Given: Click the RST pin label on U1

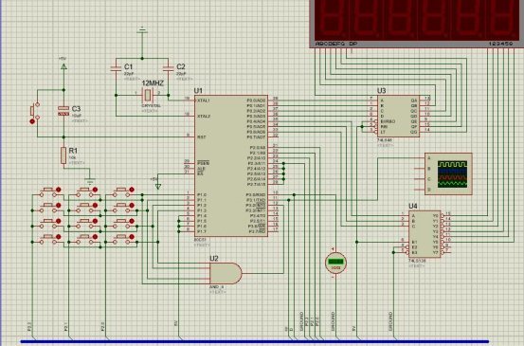Looking at the screenshot, I should tap(201, 137).
